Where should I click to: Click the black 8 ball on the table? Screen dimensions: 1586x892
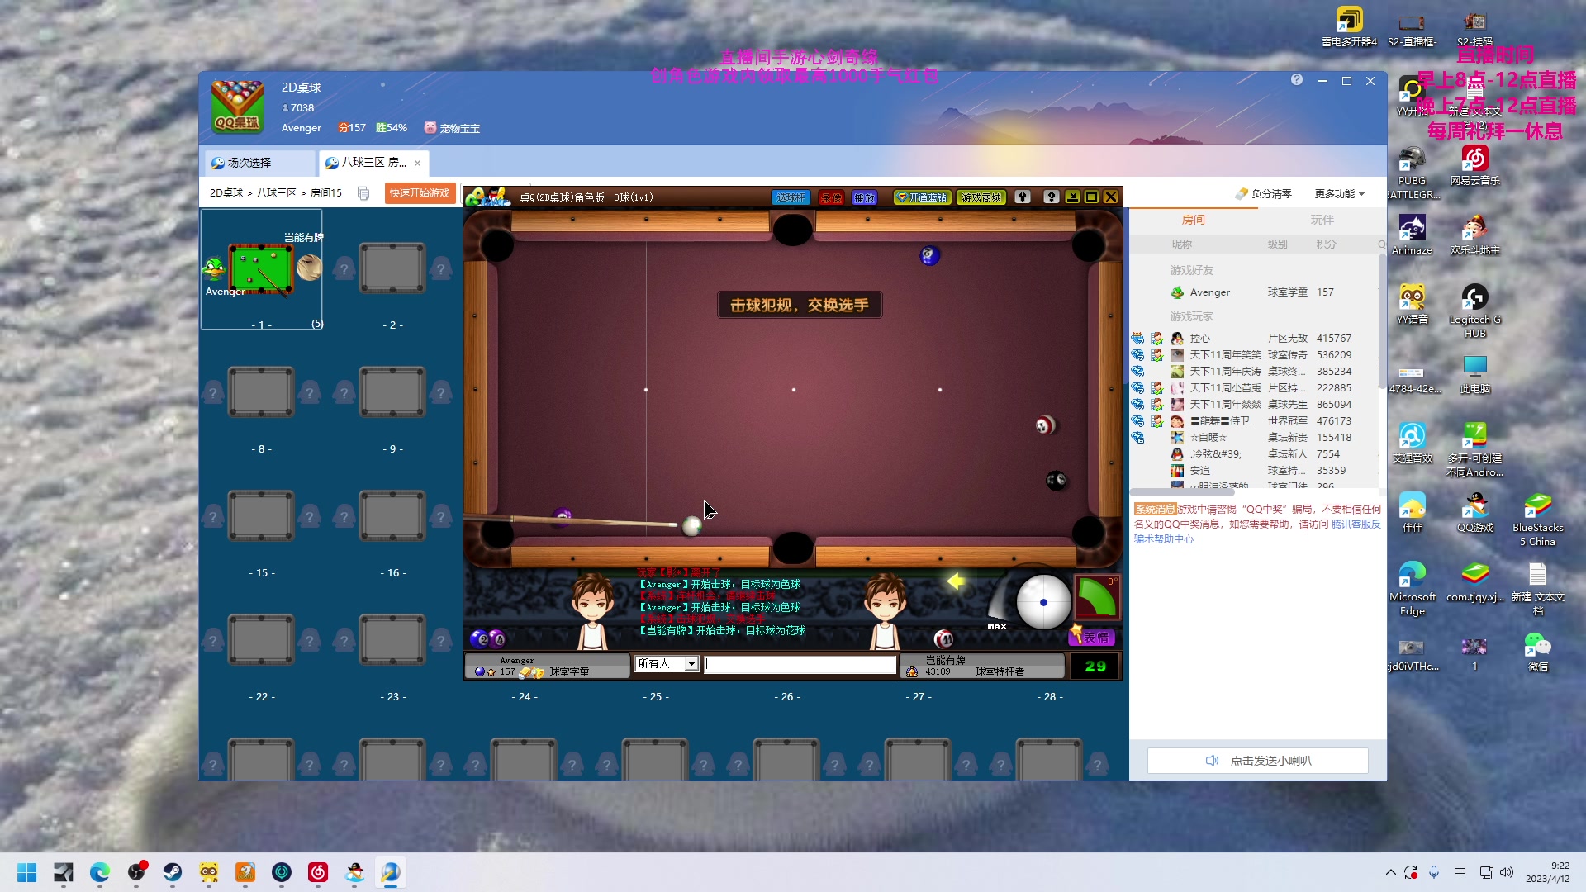click(1057, 480)
